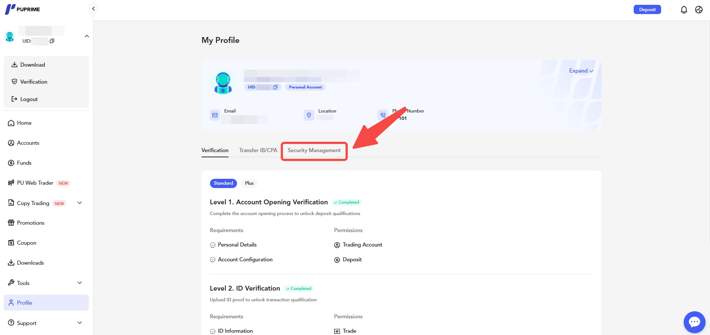Go to Funds in the sidebar
Screen dimensions: 710x335
(24, 163)
